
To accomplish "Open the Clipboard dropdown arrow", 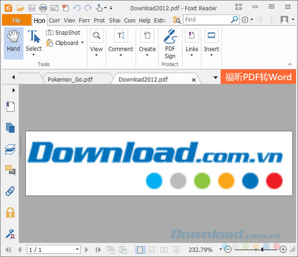I will pos(82,43).
